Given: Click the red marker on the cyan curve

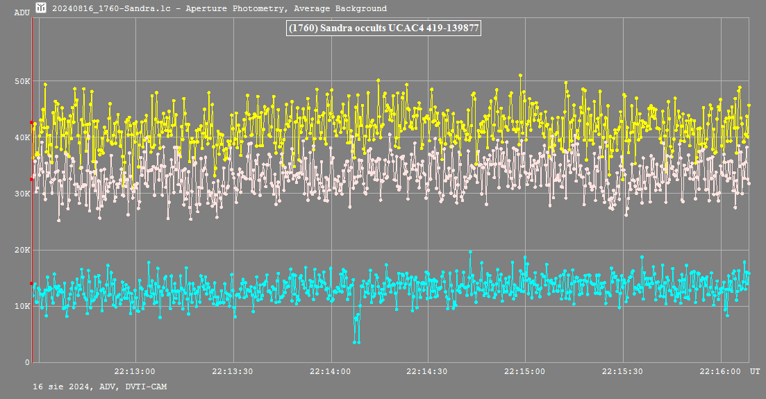Looking at the screenshot, I should 32,283.
